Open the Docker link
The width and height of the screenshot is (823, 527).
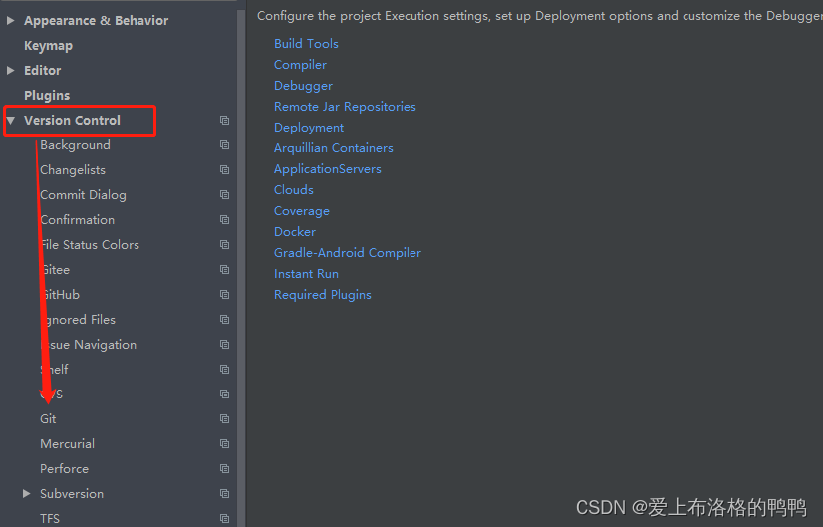point(295,232)
